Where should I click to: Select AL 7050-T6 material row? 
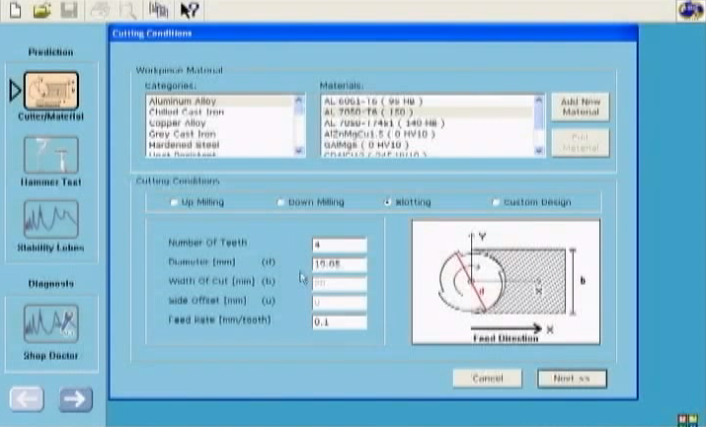[x=428, y=111]
